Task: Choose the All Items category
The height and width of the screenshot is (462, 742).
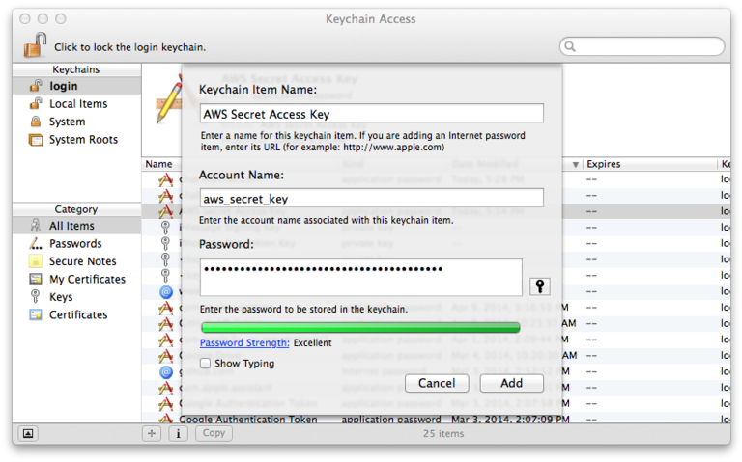Action: pyautogui.click(x=76, y=226)
